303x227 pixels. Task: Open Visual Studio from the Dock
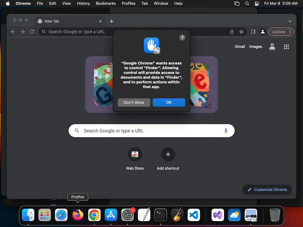(218, 215)
